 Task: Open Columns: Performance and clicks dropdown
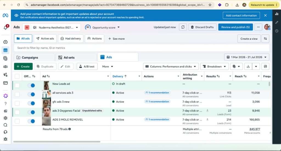tap(171, 66)
